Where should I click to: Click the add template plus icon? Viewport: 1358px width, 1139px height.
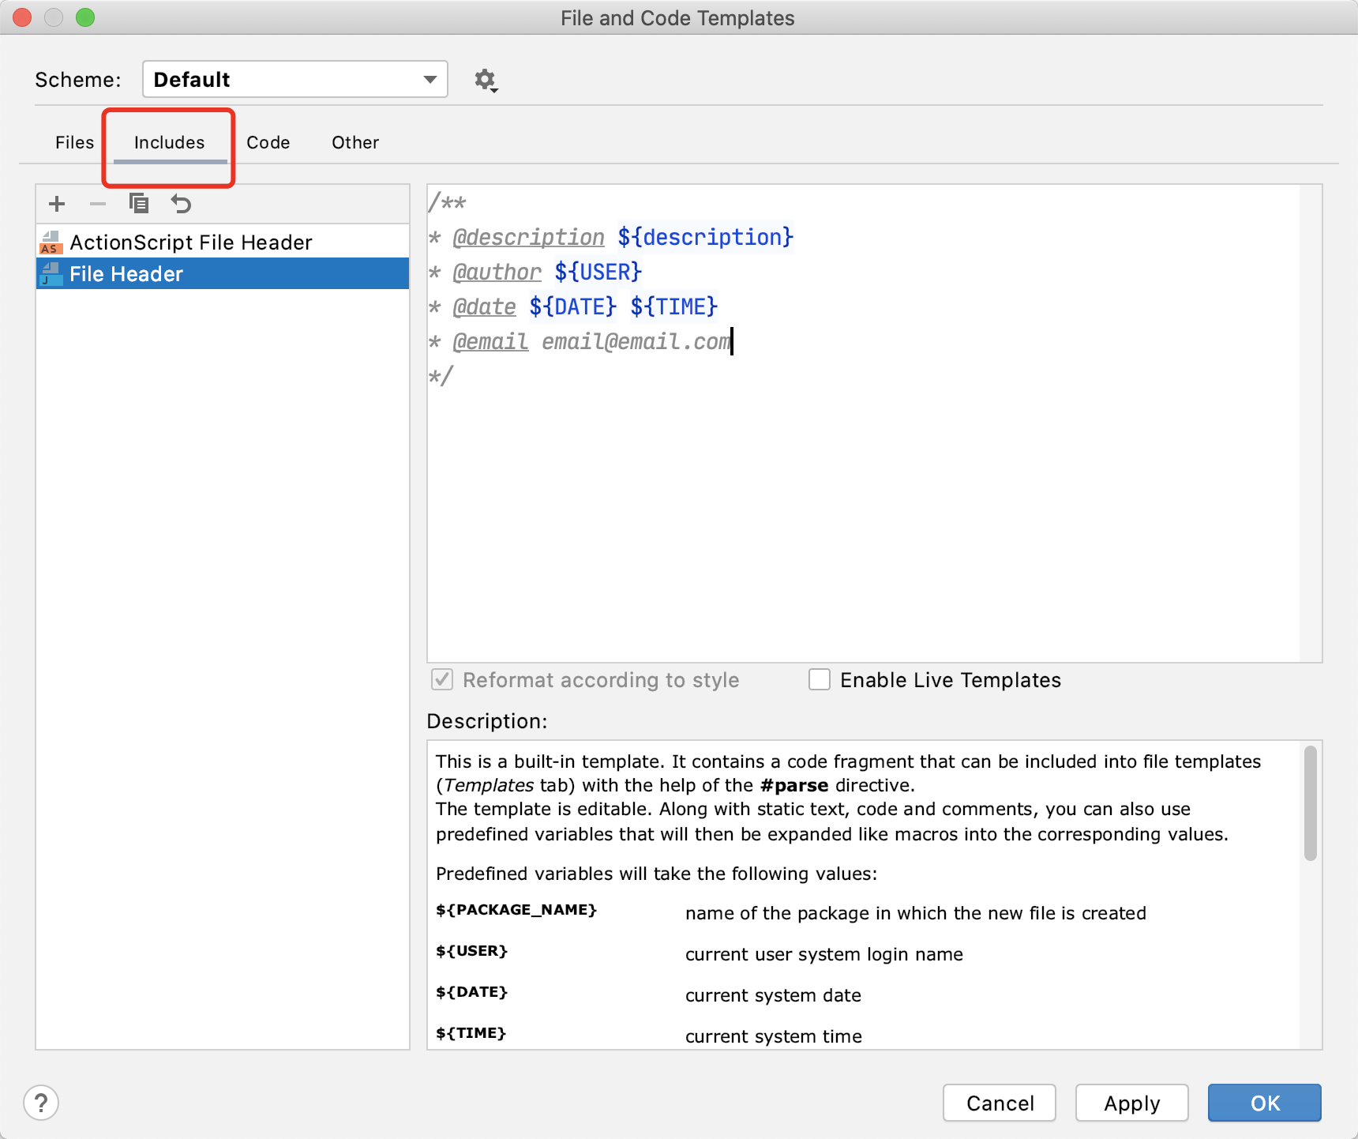pos(57,205)
